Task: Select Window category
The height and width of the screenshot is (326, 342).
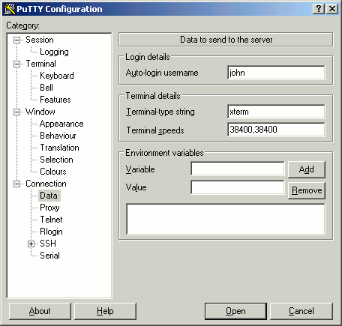Action: coord(40,112)
